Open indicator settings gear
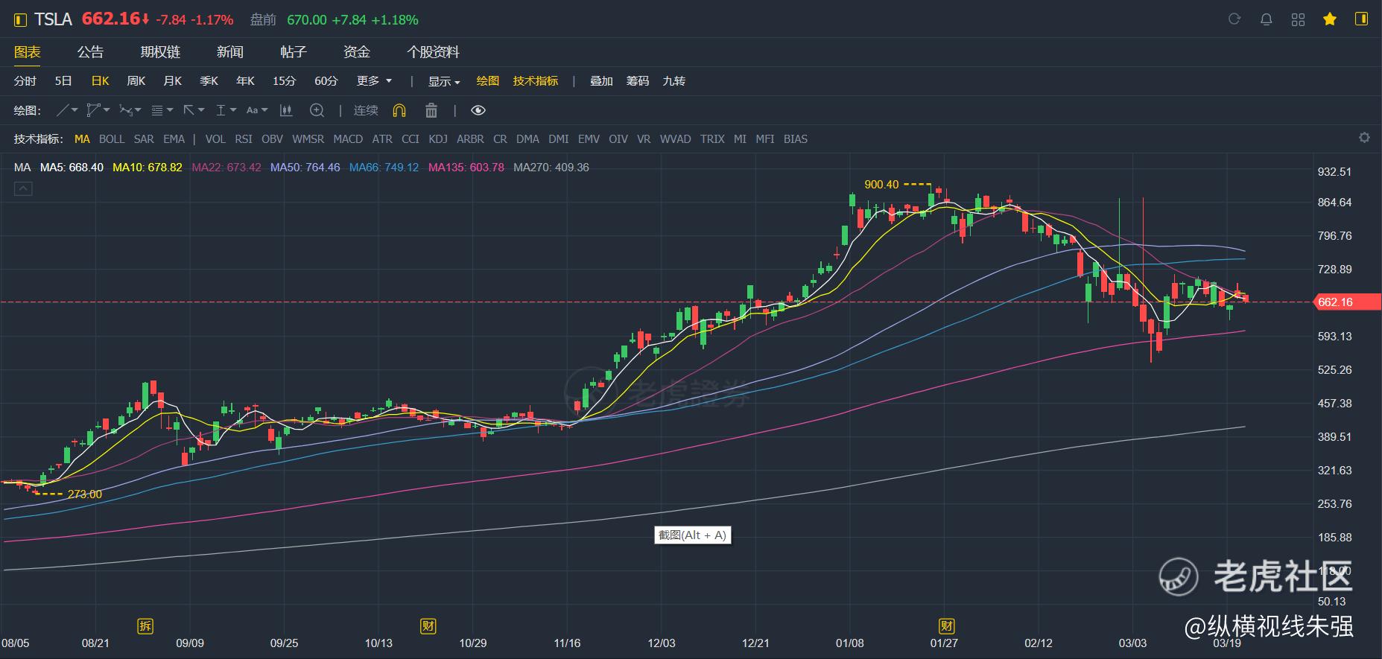 tap(1364, 138)
